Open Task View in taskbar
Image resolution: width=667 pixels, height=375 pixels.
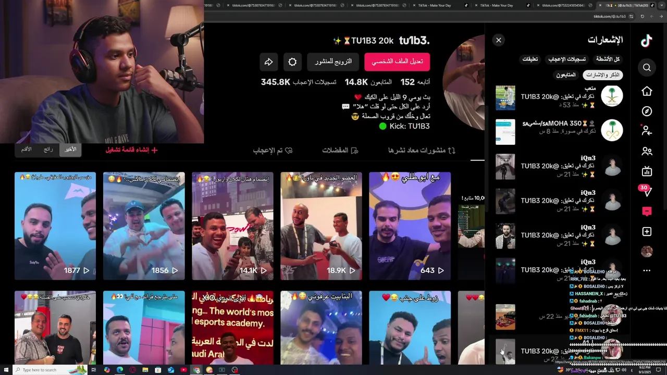tap(94, 370)
